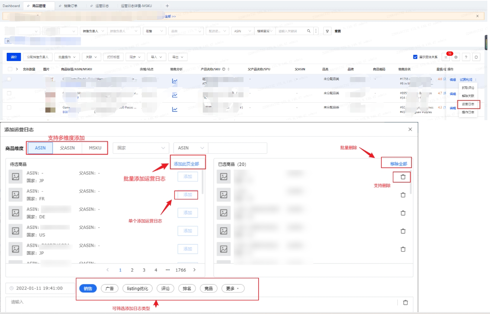
Task: Toggle the select-all checkbox in table header
Action: [x=9, y=69]
